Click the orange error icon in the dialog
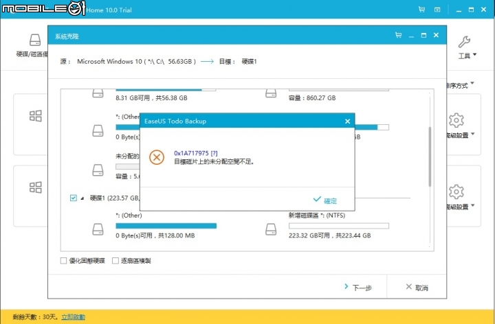This screenshot has width=495, height=324. 157,157
